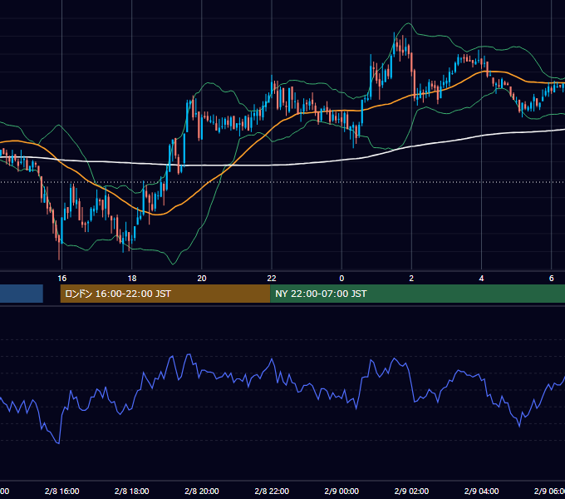Screen dimensions: 565x499
Task: Click the 4 hour label on chart axis
Action: coord(481,278)
